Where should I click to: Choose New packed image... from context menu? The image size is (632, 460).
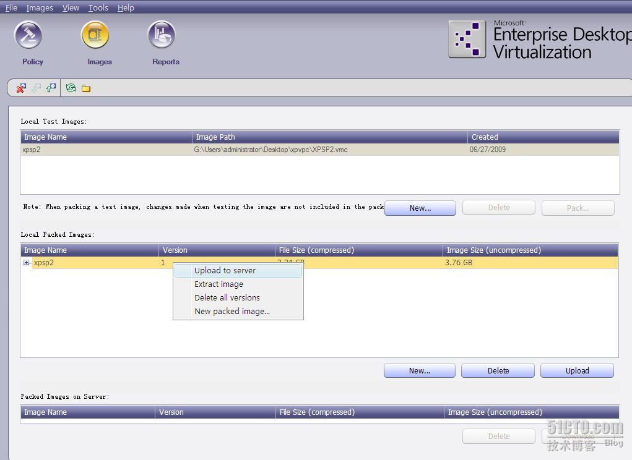pos(238,312)
